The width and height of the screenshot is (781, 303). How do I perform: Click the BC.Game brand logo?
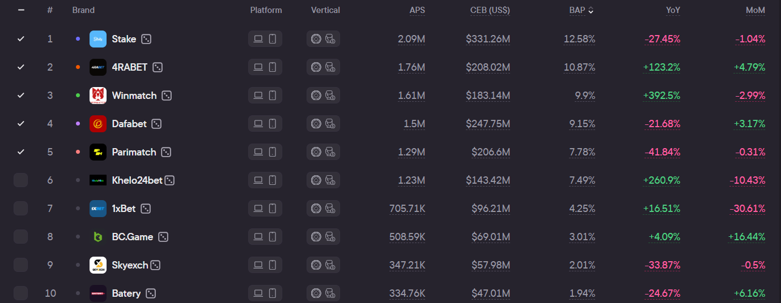click(x=98, y=237)
